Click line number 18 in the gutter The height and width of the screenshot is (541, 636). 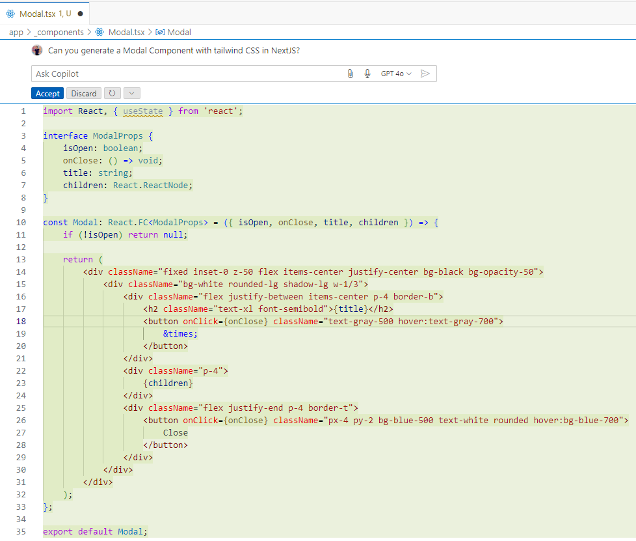pyautogui.click(x=21, y=321)
